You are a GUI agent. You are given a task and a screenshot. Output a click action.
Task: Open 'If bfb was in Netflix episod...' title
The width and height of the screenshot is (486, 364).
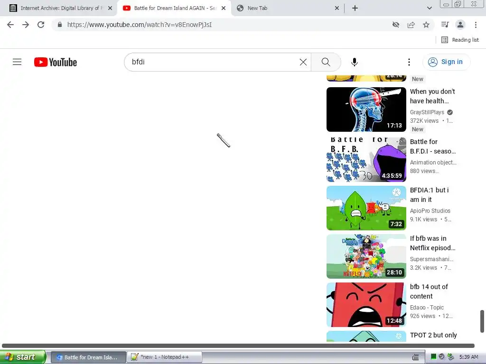point(432,243)
